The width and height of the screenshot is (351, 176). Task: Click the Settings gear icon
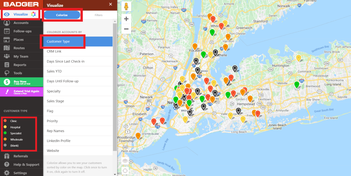click(7, 173)
